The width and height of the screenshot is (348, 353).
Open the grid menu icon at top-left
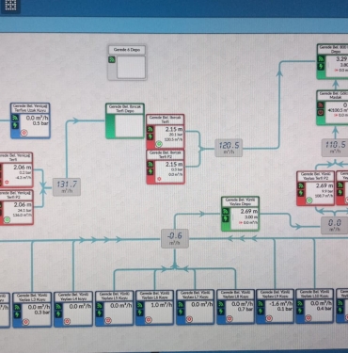(10, 6)
